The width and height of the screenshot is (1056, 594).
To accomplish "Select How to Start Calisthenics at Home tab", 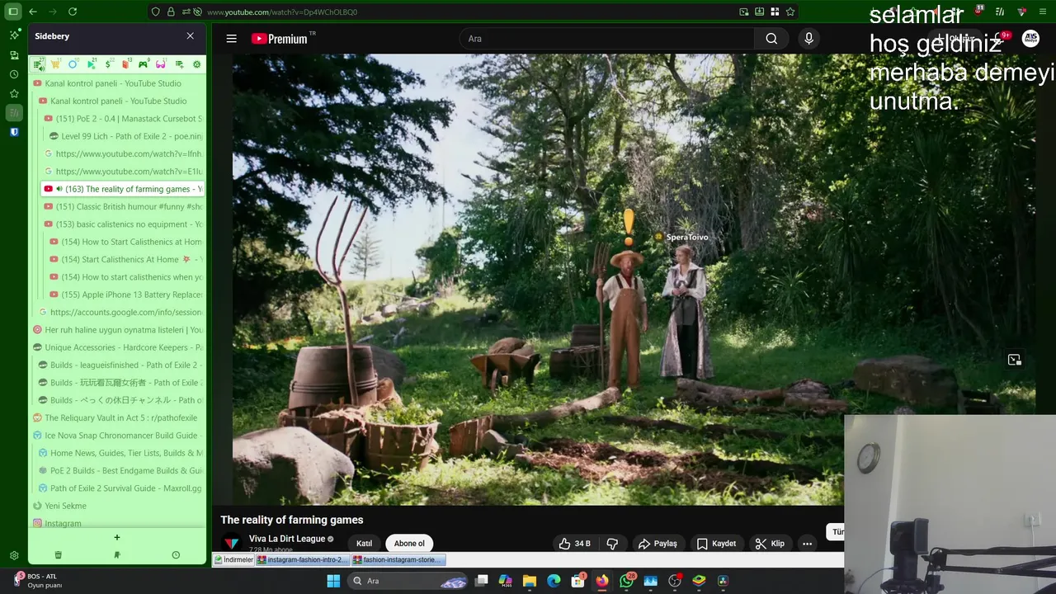I will coord(125,242).
